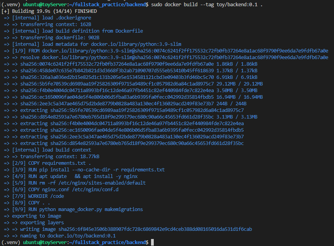The height and width of the screenshot is (246, 334).
Task: Click 'ubuntu@toyServer' in the bottom prompt
Action: pyautogui.click(x=45, y=242)
